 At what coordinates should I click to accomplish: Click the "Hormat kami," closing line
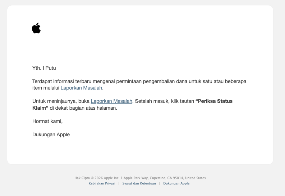47,121
